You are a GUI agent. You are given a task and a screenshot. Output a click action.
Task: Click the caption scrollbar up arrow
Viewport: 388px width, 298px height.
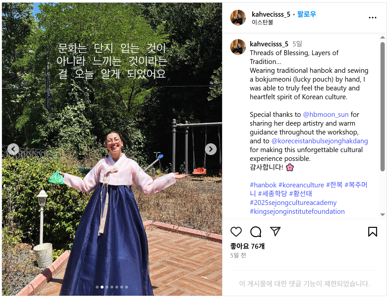(x=382, y=37)
